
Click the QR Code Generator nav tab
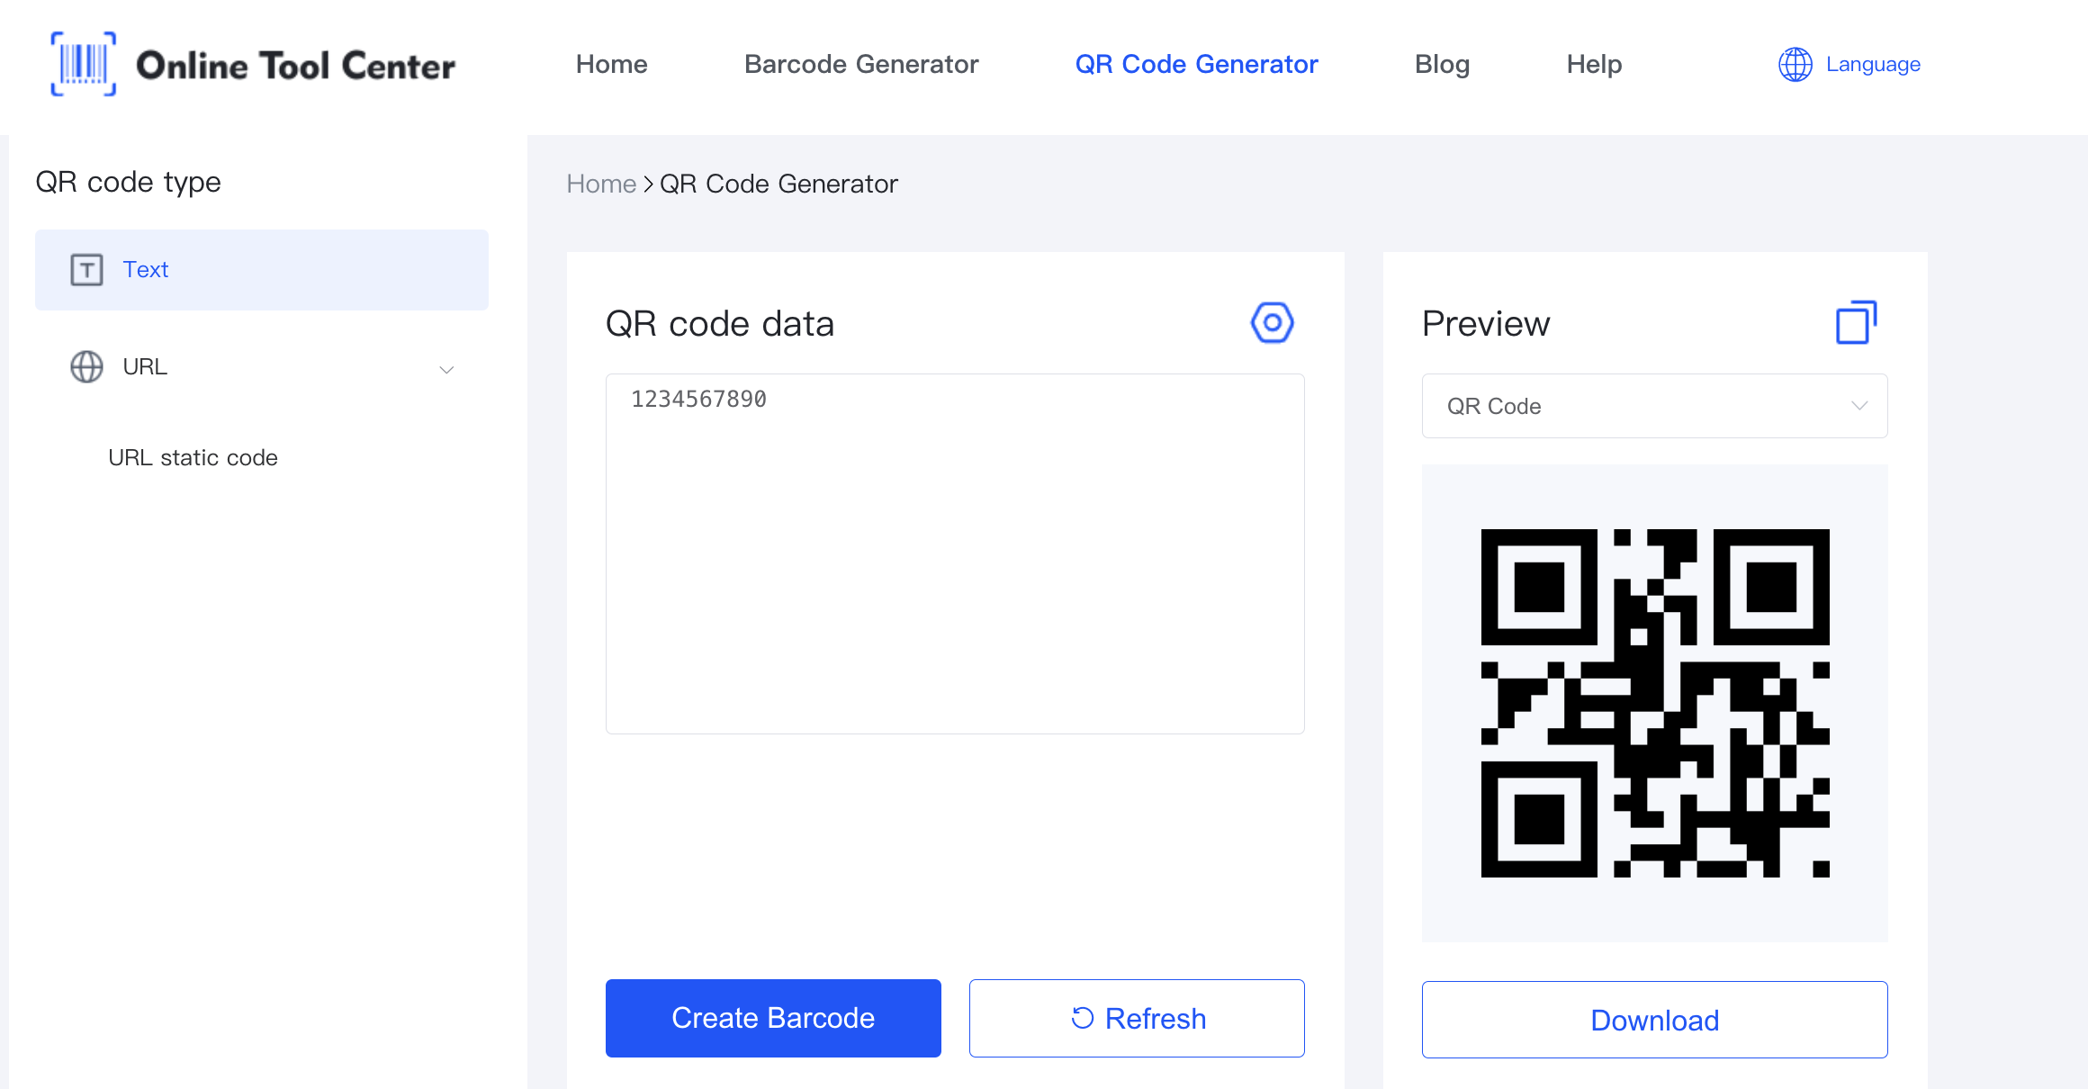pos(1197,64)
